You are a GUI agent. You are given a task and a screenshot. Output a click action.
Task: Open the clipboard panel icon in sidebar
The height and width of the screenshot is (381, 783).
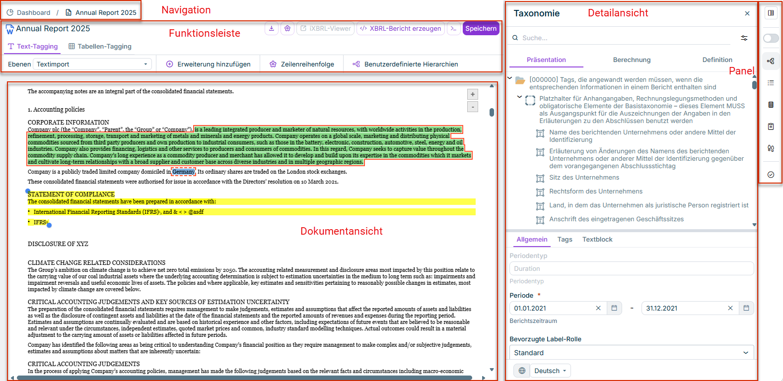pos(771,127)
